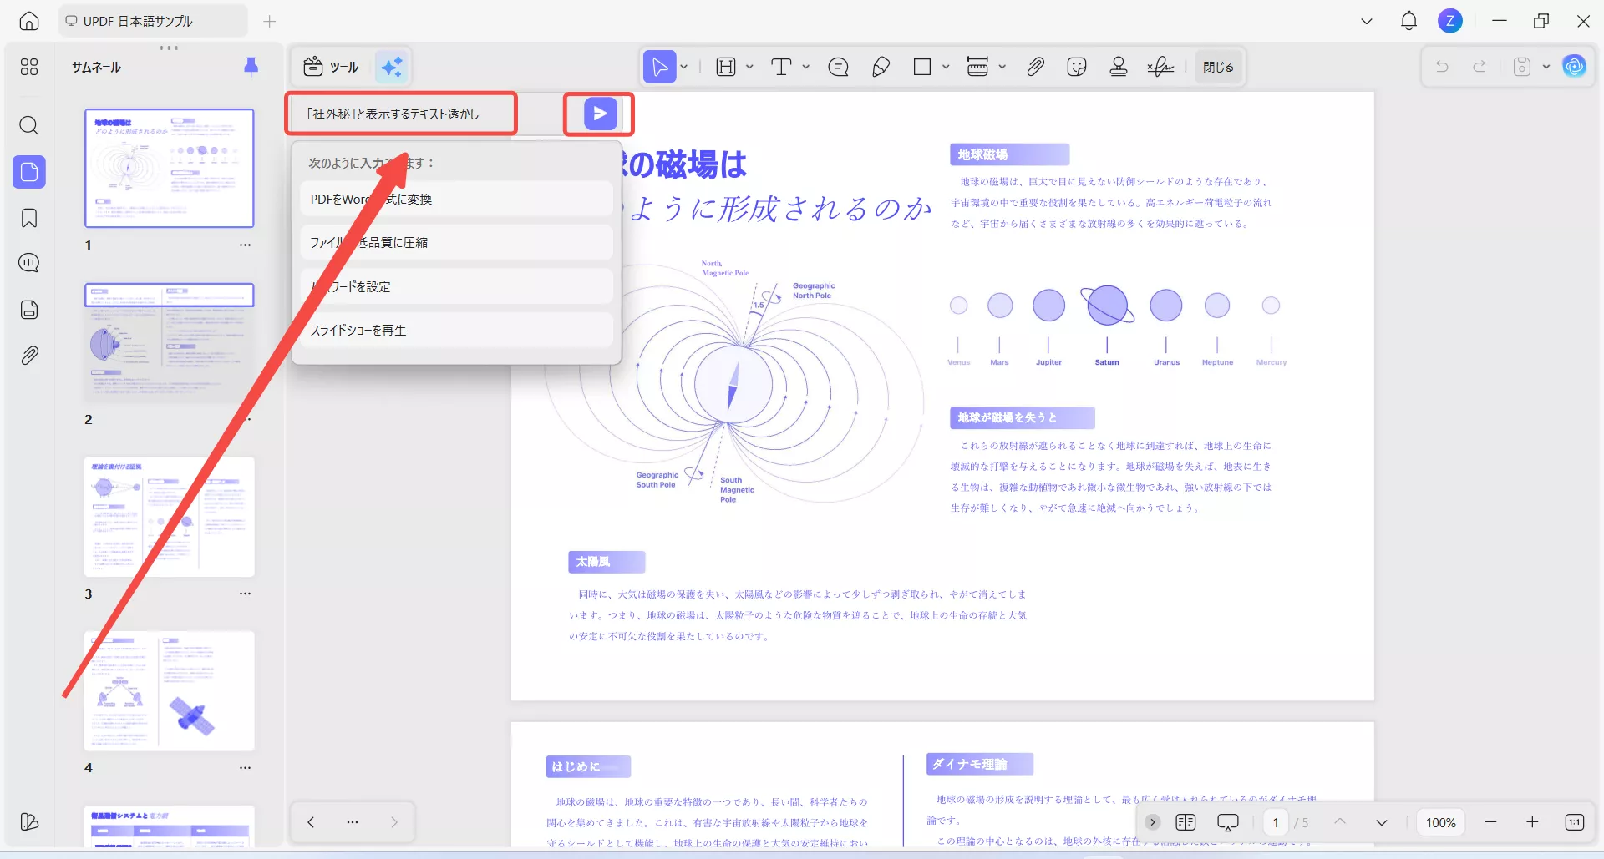Open the comment speech-bubble tool
Image resolution: width=1604 pixels, height=859 pixels.
[838, 67]
